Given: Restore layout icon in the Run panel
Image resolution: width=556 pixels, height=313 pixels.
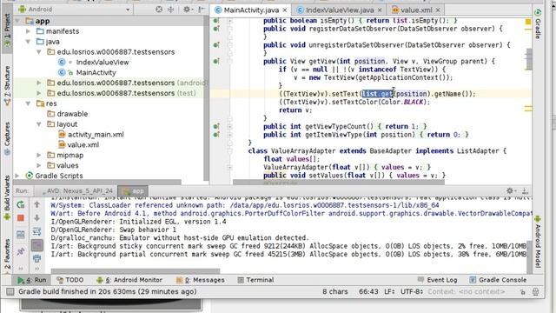Looking at the screenshot, I should click(x=21, y=235).
